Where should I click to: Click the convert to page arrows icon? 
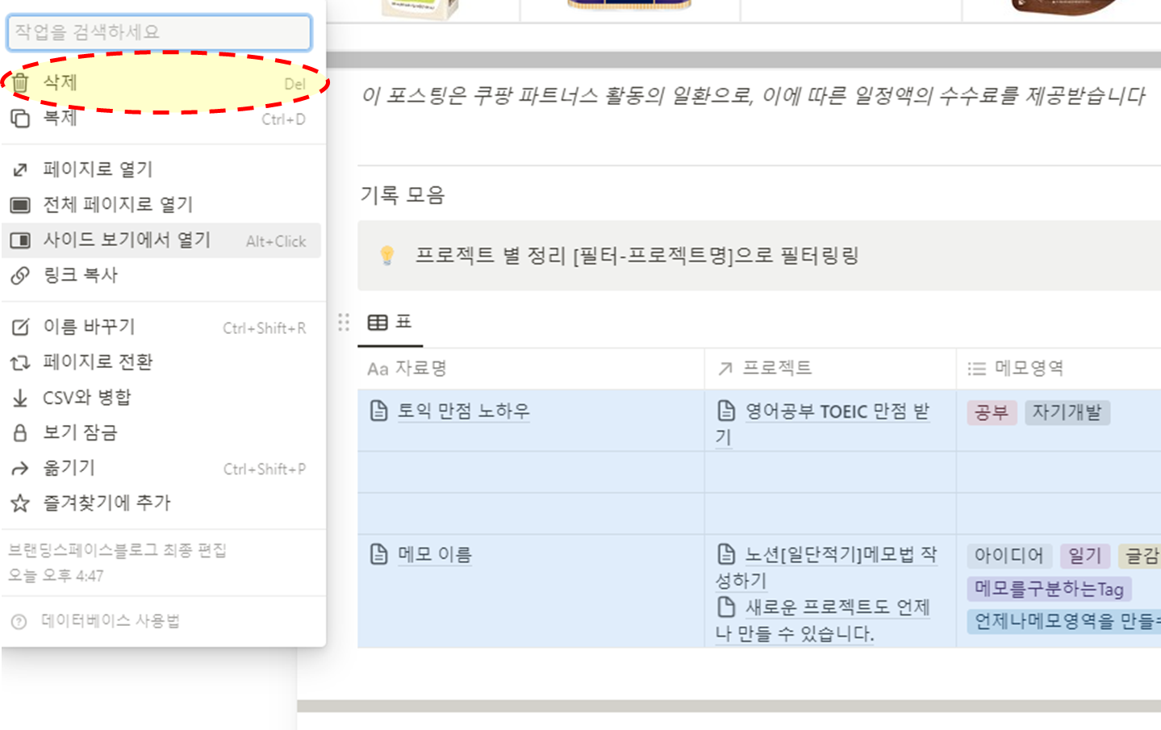tap(20, 363)
